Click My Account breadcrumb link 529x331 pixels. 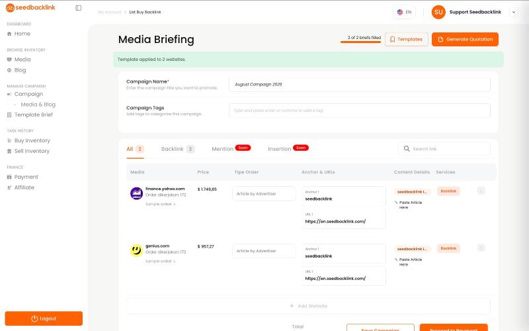tap(110, 12)
